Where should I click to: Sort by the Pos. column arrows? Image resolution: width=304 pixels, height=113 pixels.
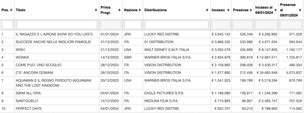coord(11,10)
